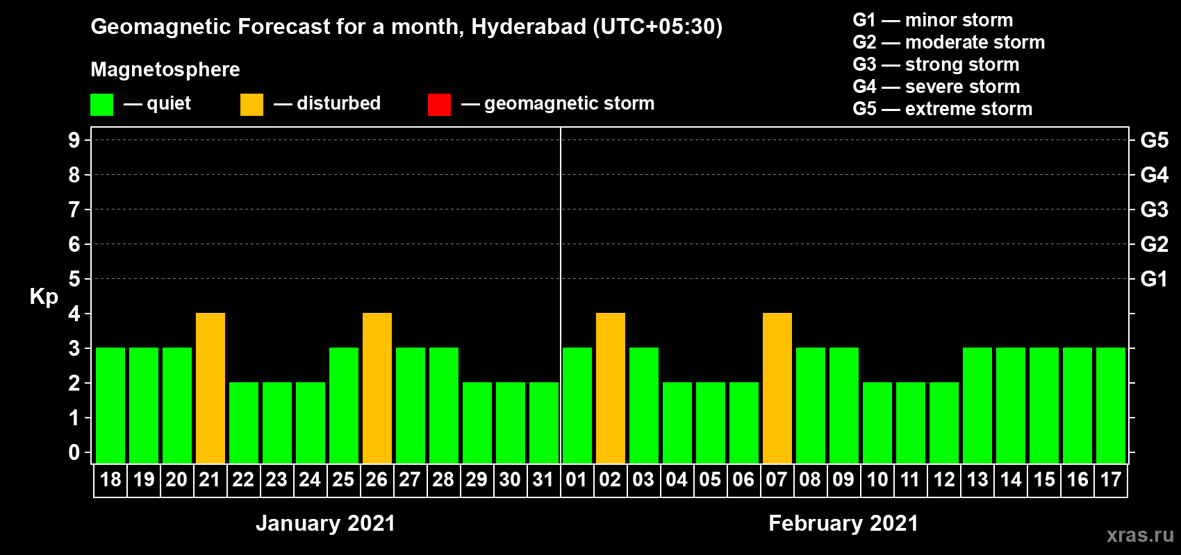Viewport: 1181px width, 555px height.
Task: Click date label 23 on the axis
Action: 276,480
